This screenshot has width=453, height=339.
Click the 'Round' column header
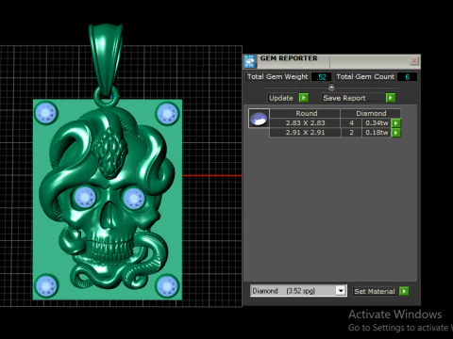click(306, 113)
